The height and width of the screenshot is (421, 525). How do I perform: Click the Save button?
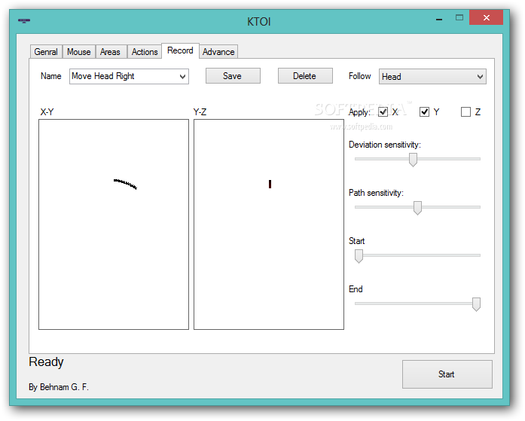pyautogui.click(x=233, y=76)
